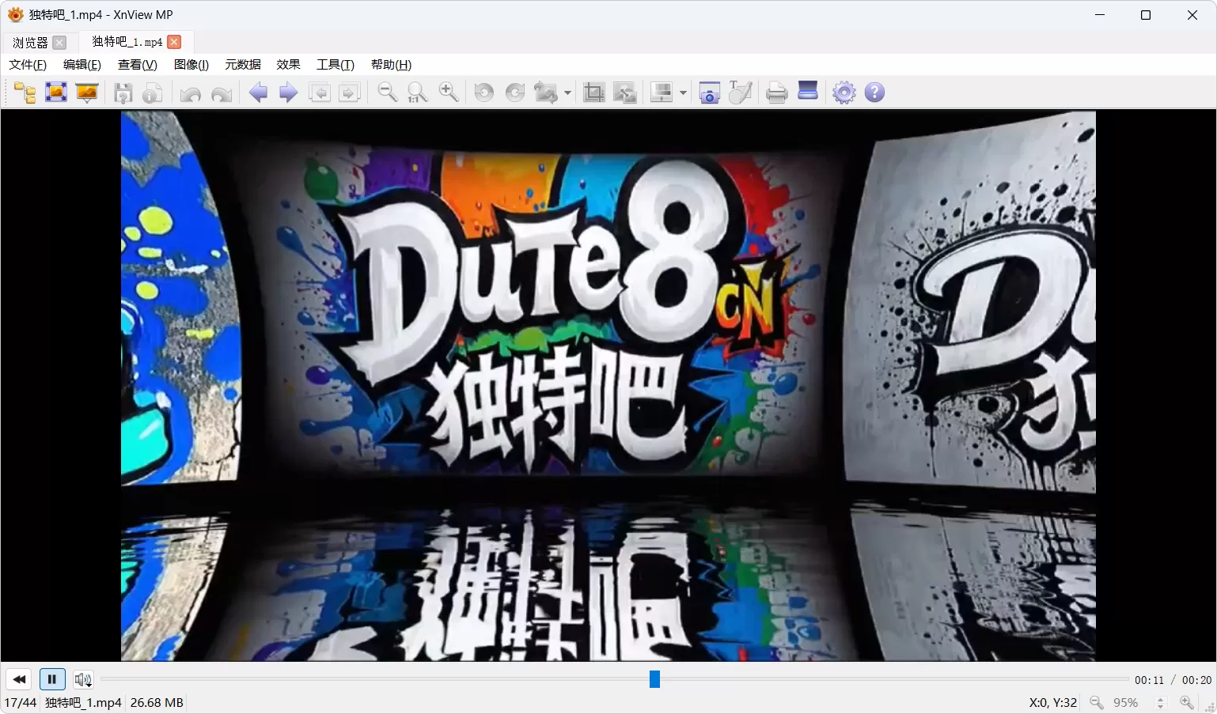The image size is (1217, 714).
Task: Go to the previous file arrow
Action: coord(258,93)
